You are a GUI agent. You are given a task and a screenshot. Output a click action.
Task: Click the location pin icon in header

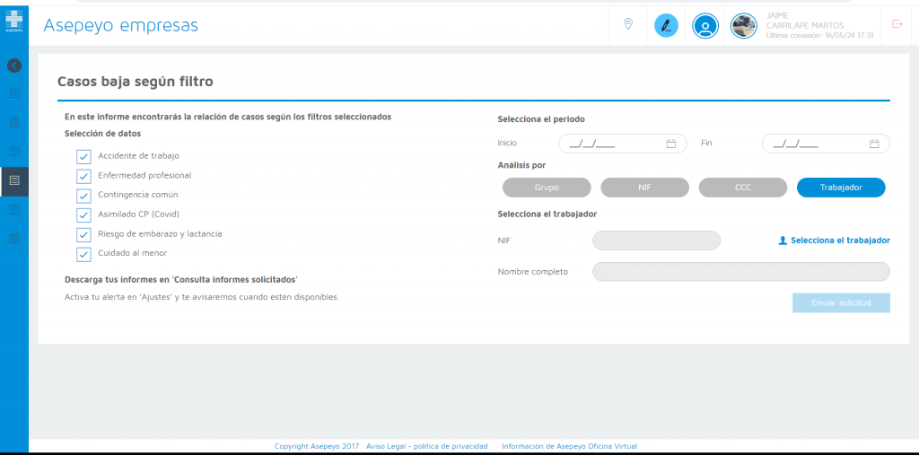628,24
